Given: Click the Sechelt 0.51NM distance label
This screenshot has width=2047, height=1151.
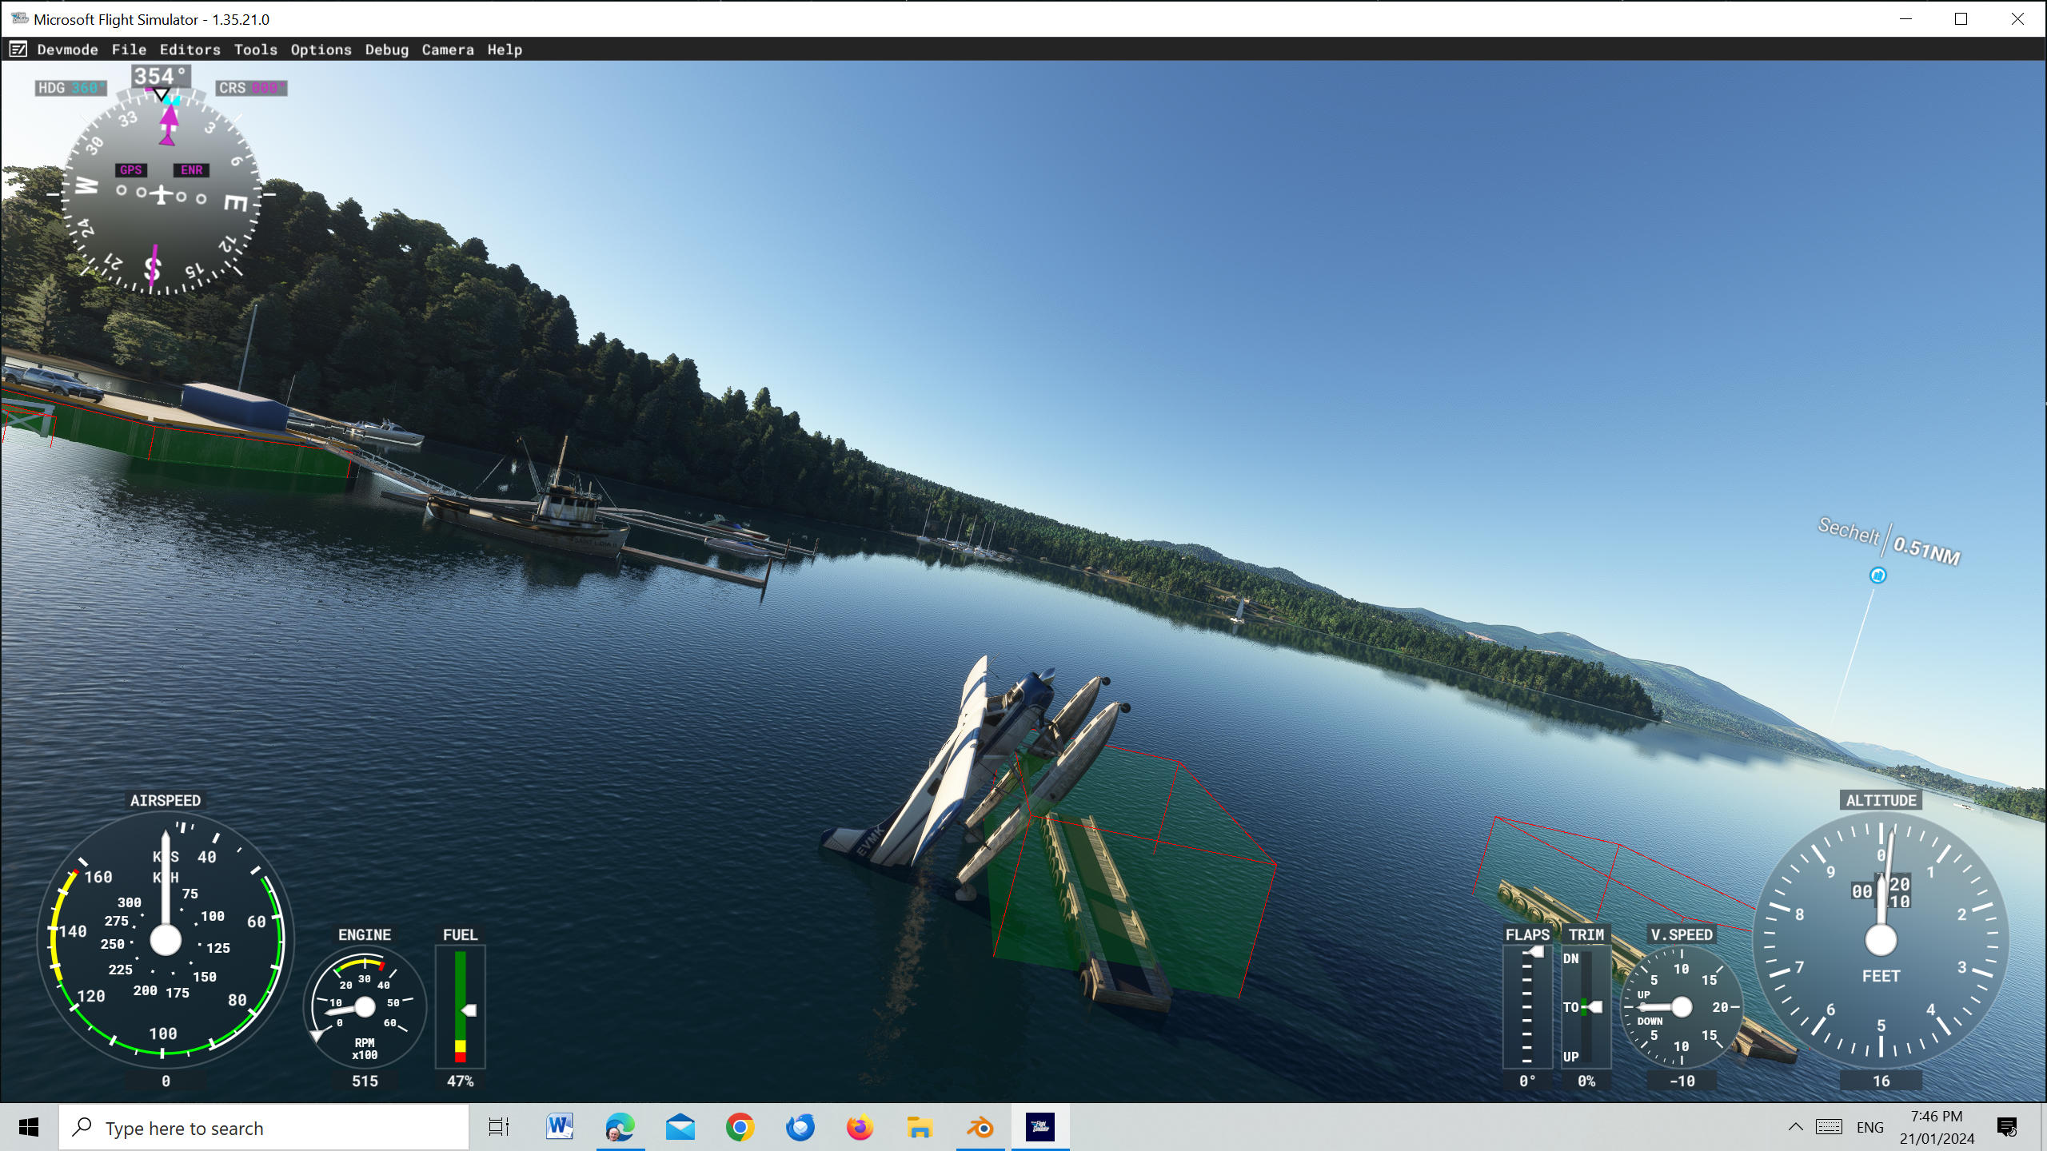Looking at the screenshot, I should 1889,541.
